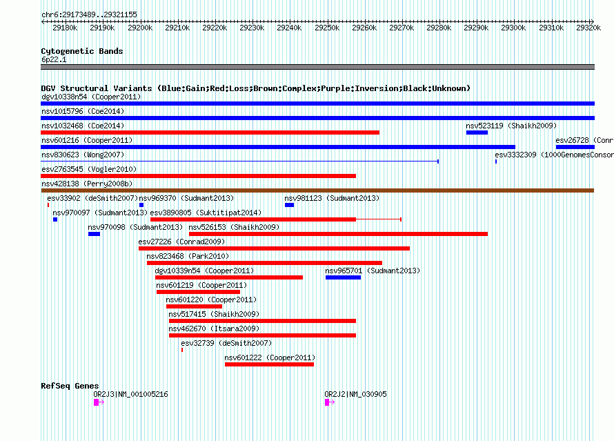Open the nsv601222 (Cooper2011) label

[x=270, y=357]
